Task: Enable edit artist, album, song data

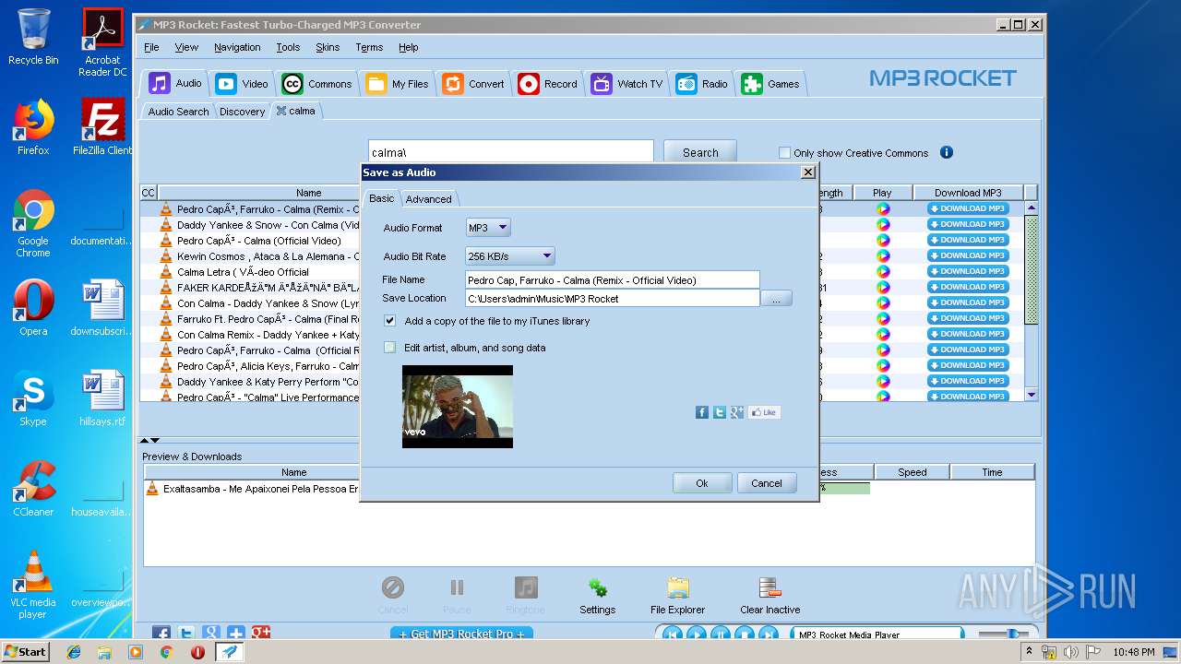Action: click(389, 348)
